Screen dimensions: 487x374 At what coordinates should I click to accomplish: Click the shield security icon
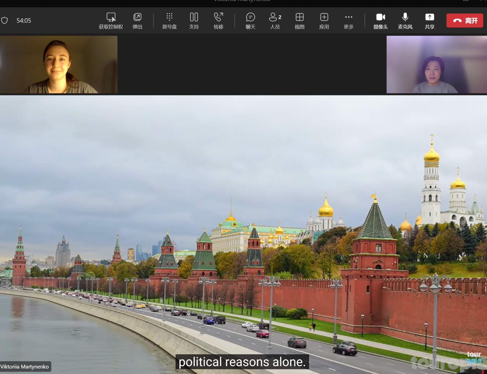pos(5,21)
